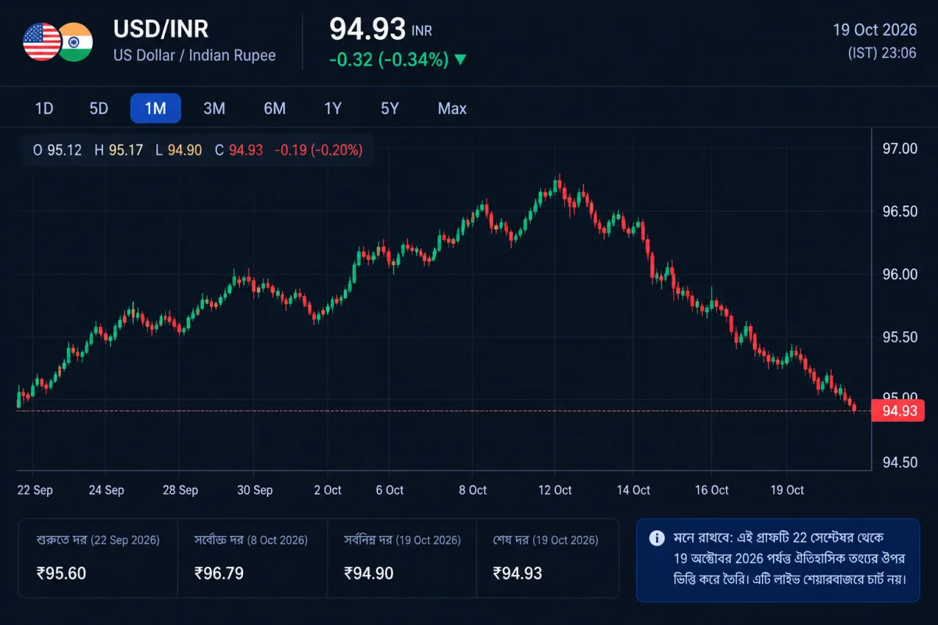Click the ₹96.79 highest rate value
Viewport: 938px width, 625px height.
point(219,573)
